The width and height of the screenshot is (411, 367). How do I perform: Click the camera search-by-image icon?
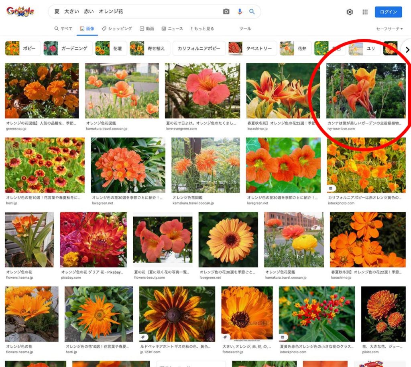pyautogui.click(x=226, y=12)
